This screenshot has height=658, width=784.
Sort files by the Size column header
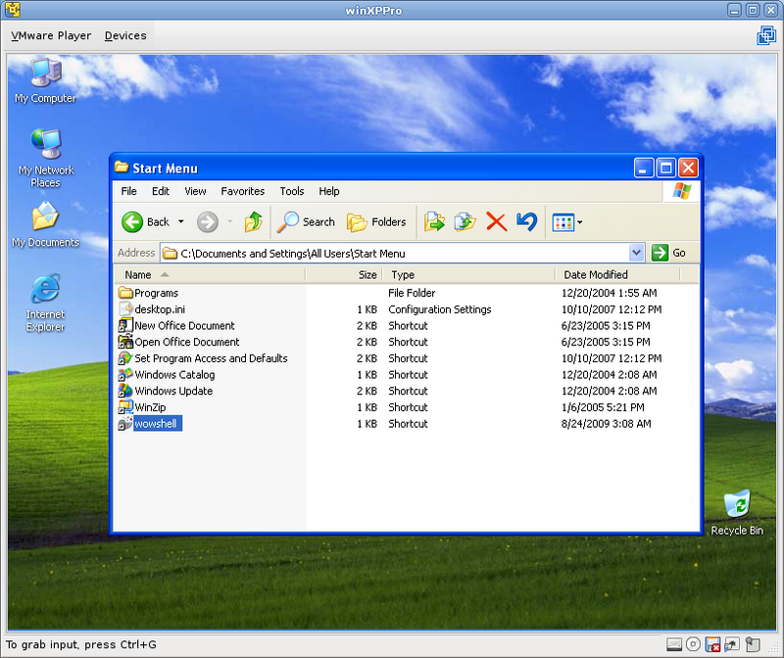coord(344,275)
